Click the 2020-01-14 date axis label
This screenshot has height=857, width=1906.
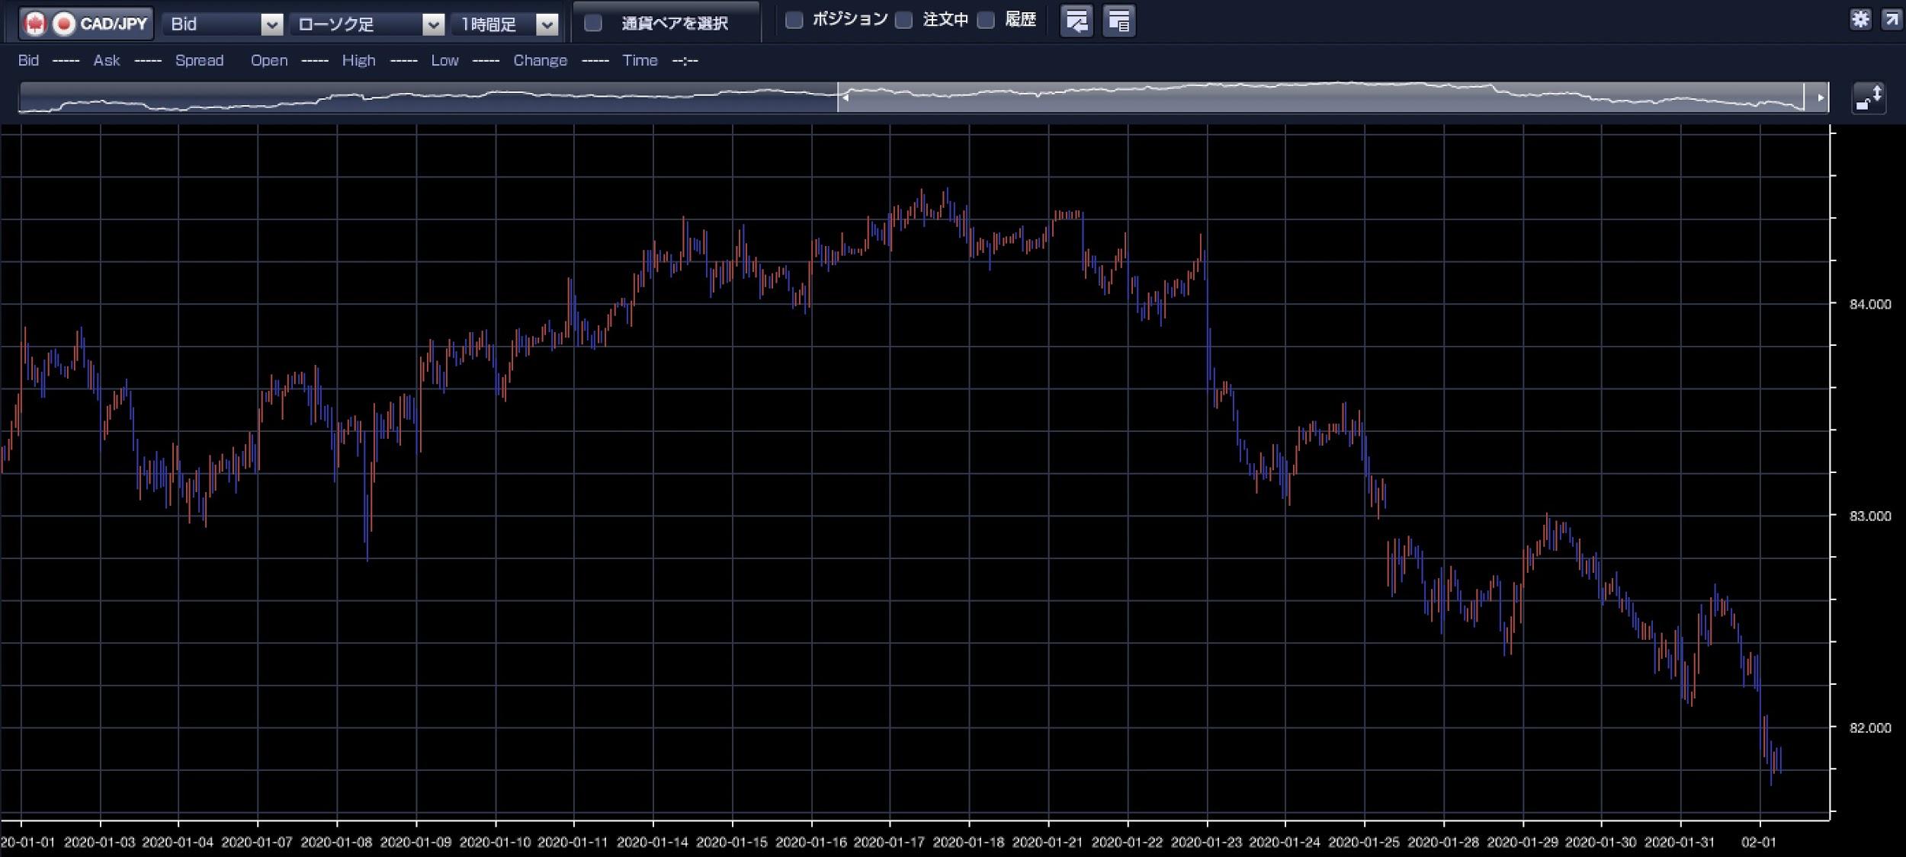pos(652,842)
